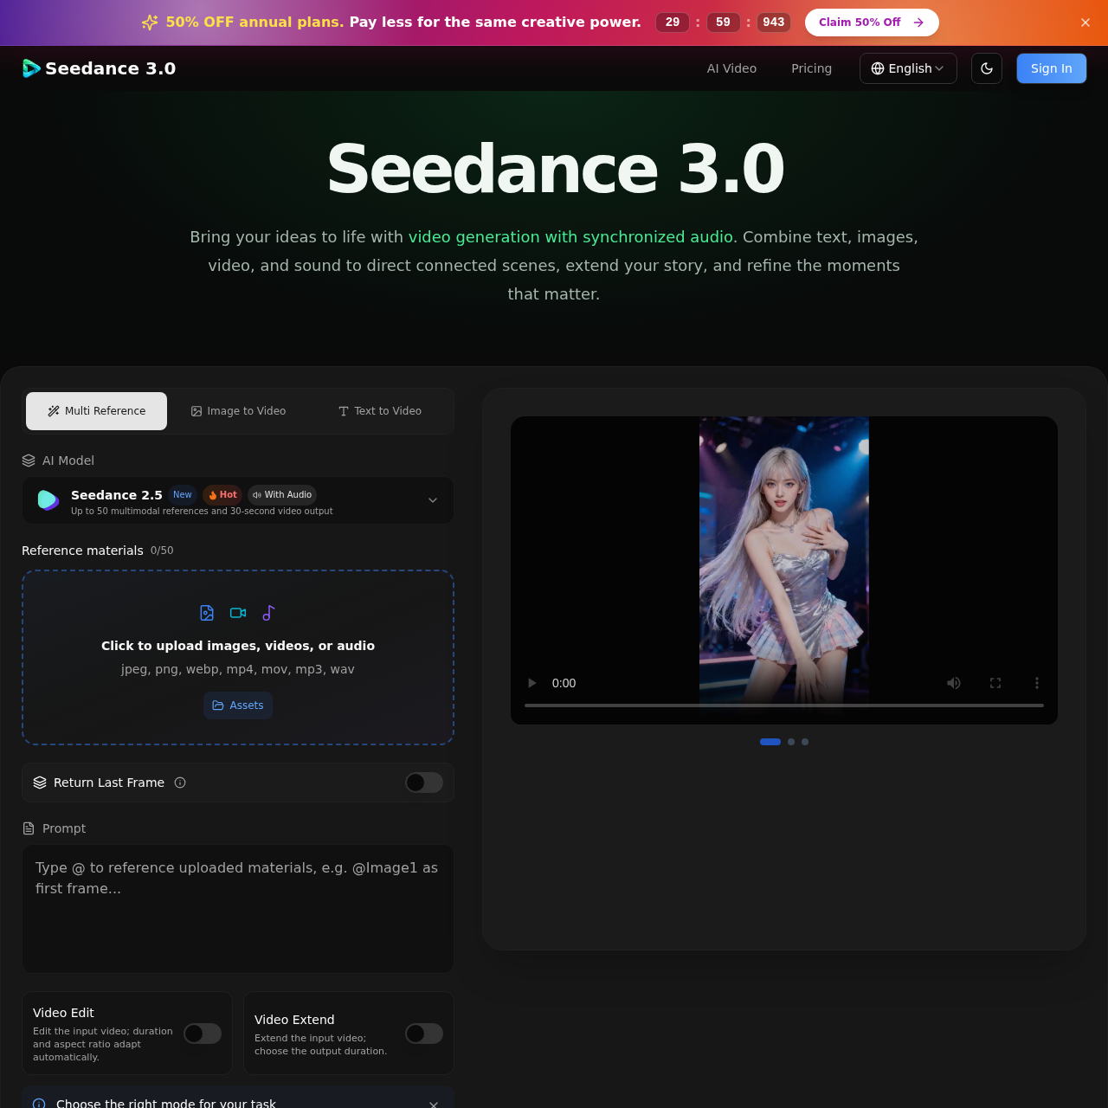The image size is (1108, 1108).
Task: Click the video camera upload icon
Action: (238, 613)
